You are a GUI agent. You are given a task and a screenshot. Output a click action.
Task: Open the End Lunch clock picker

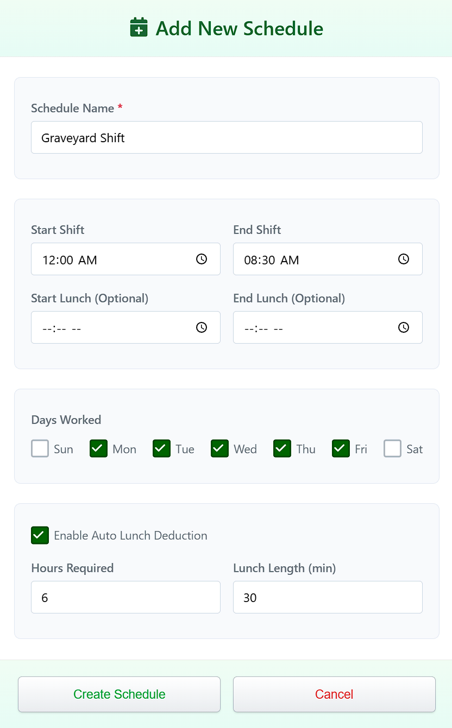click(x=403, y=327)
